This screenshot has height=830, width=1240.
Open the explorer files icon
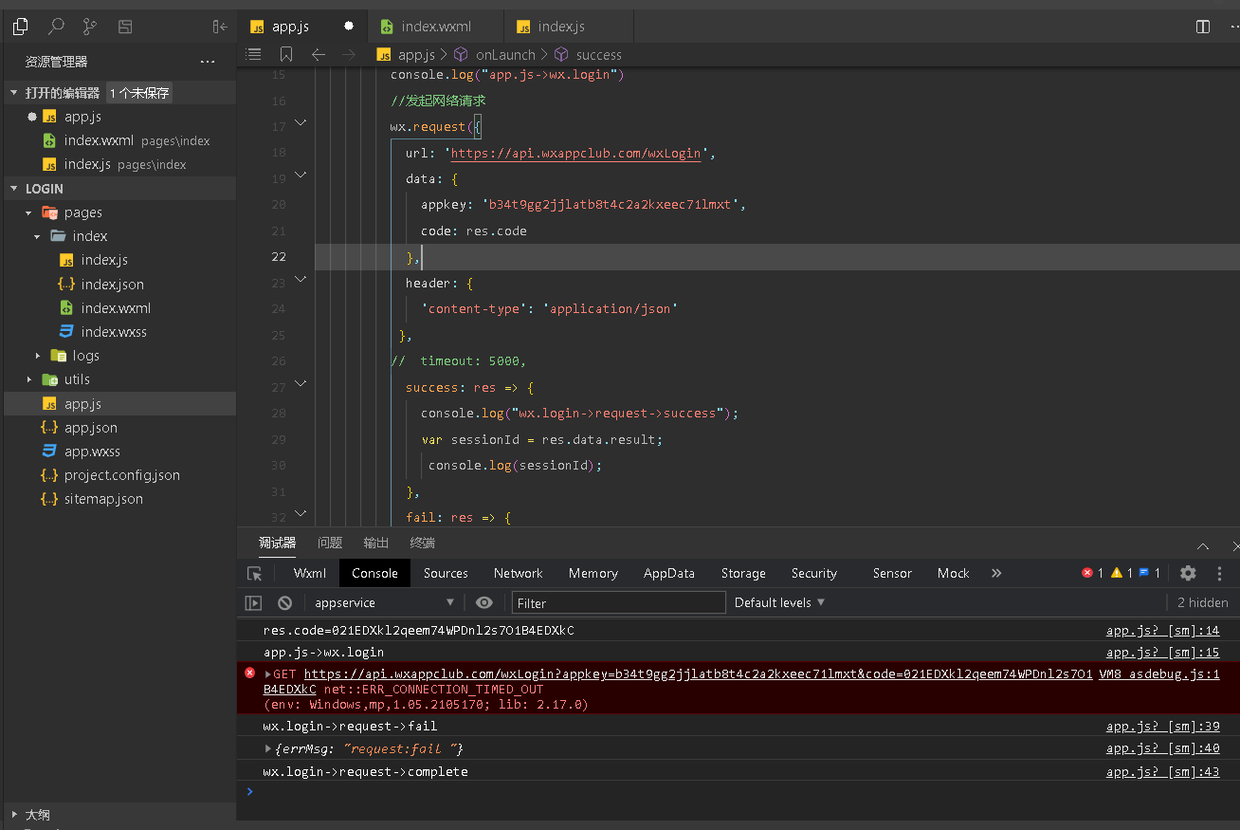tap(21, 27)
